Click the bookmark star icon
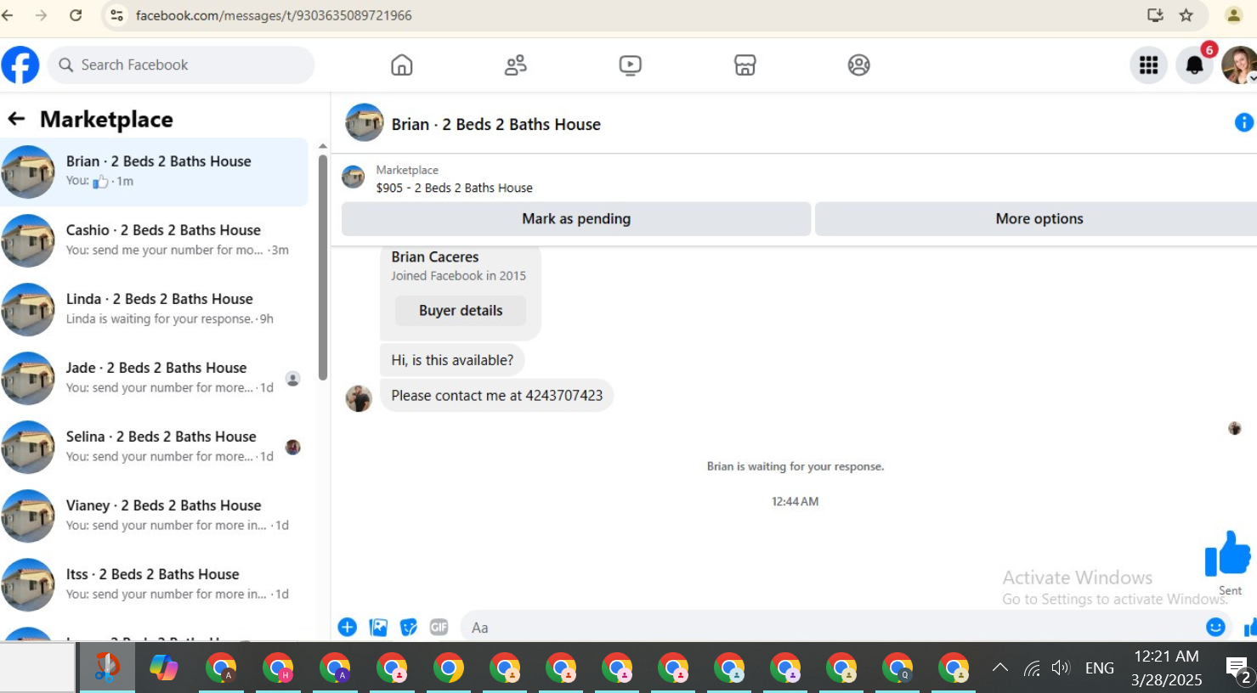Viewport: 1257px width, 693px height. click(1186, 15)
